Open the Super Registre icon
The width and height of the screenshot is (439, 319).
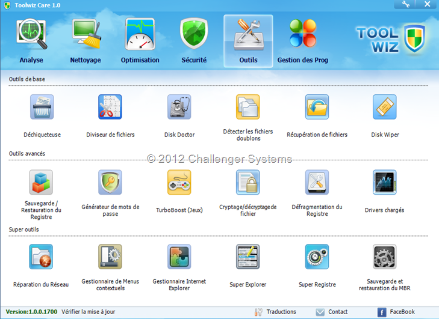(317, 257)
